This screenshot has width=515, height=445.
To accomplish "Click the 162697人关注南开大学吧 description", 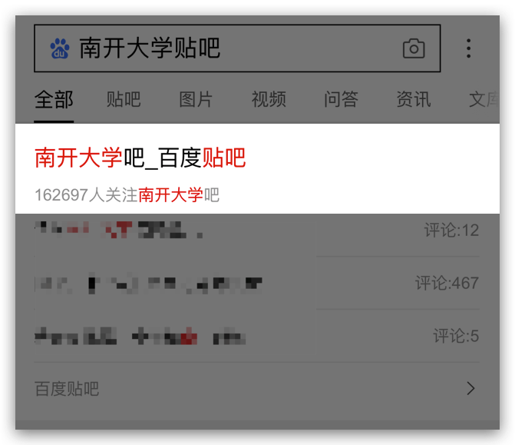I will click(127, 195).
